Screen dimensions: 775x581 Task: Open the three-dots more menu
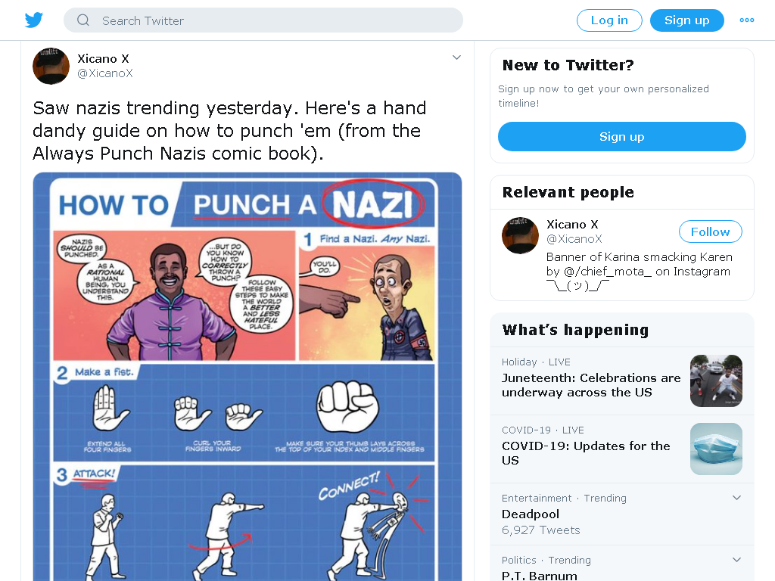pos(746,20)
